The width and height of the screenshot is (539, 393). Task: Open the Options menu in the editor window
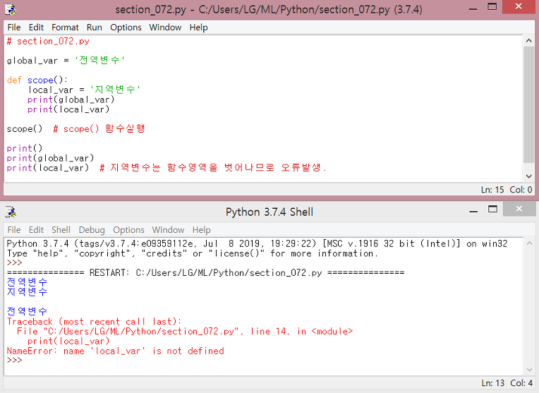pyautogui.click(x=126, y=28)
